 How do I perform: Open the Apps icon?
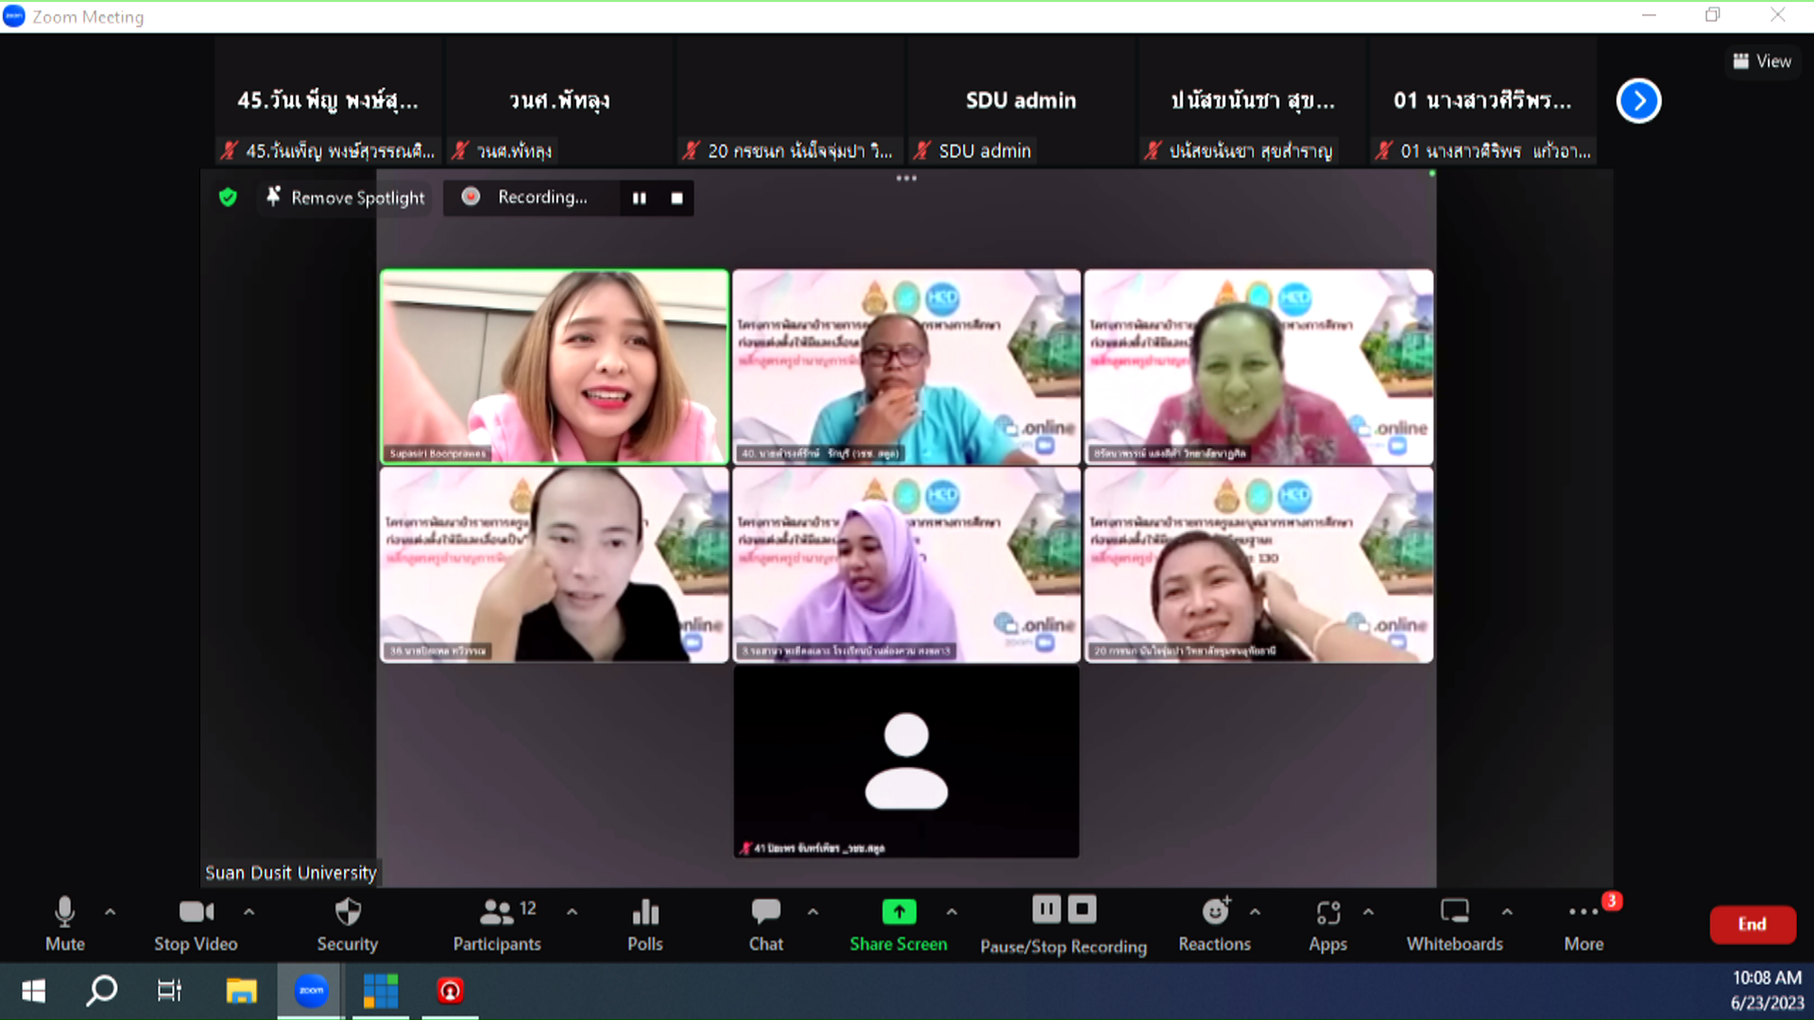[x=1327, y=912]
